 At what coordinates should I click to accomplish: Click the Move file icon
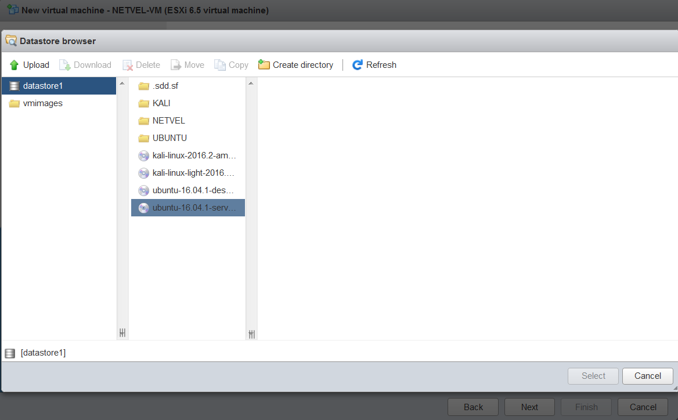(176, 65)
